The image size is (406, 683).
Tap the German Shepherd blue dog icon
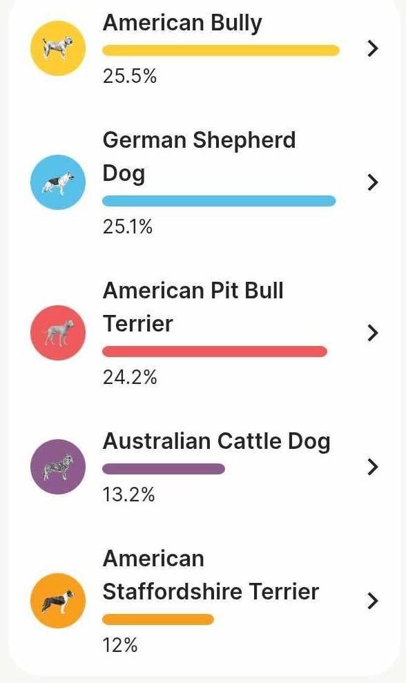(58, 182)
